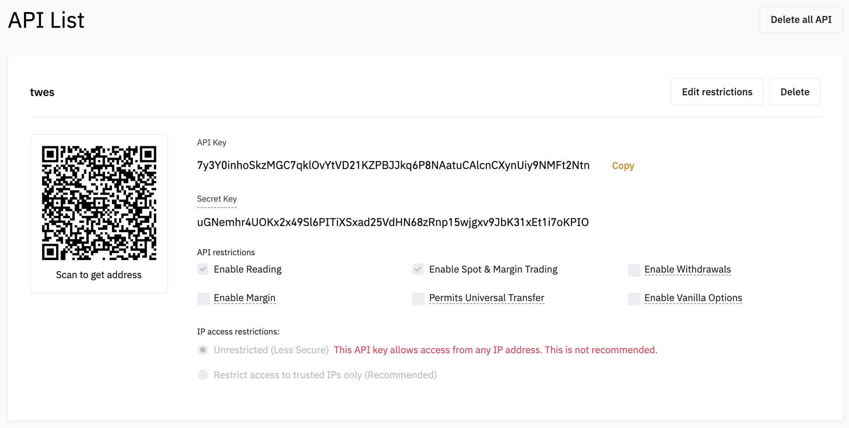
Task: Click the Enable Withdrawals label link
Action: 687,269
